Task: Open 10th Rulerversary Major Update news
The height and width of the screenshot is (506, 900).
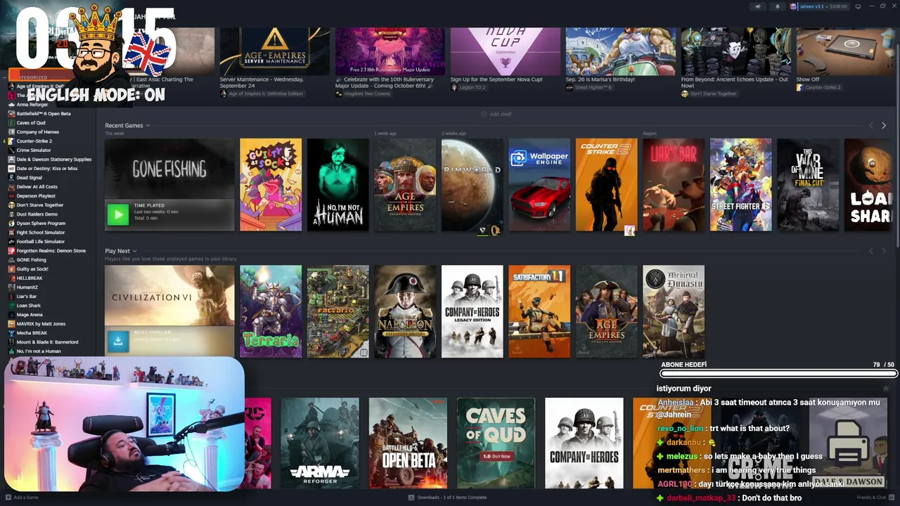Action: (x=390, y=62)
